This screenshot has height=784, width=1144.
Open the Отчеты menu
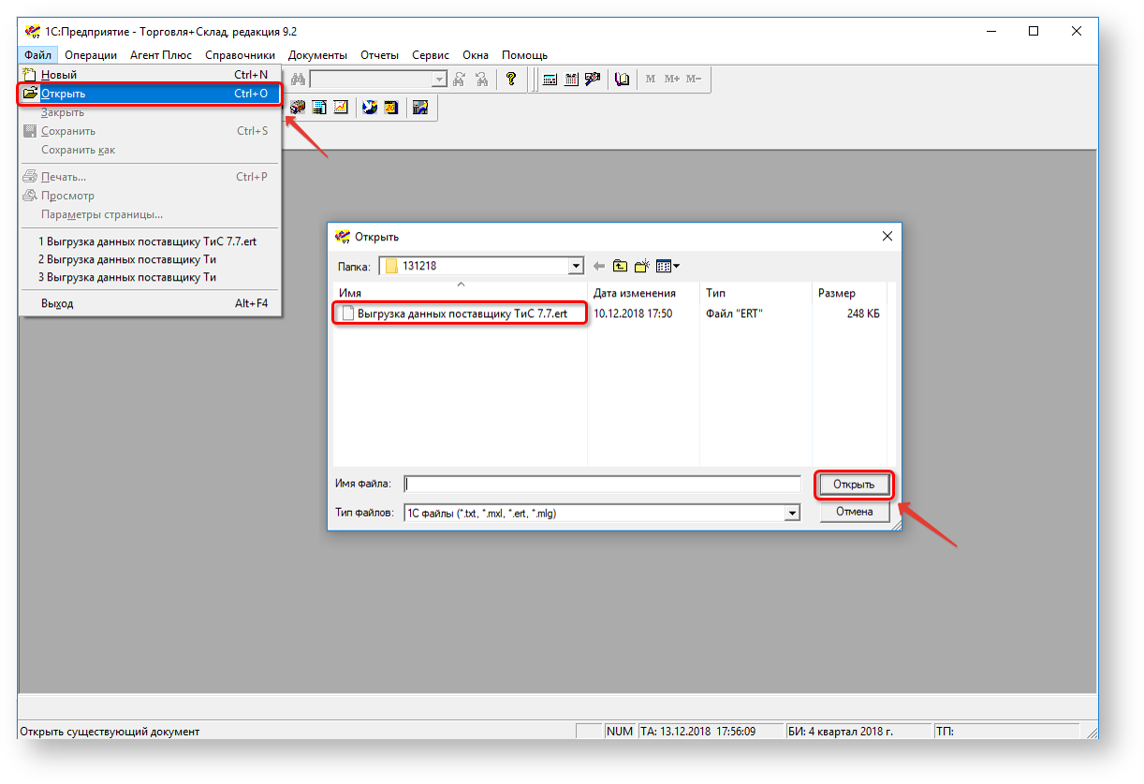click(x=379, y=55)
